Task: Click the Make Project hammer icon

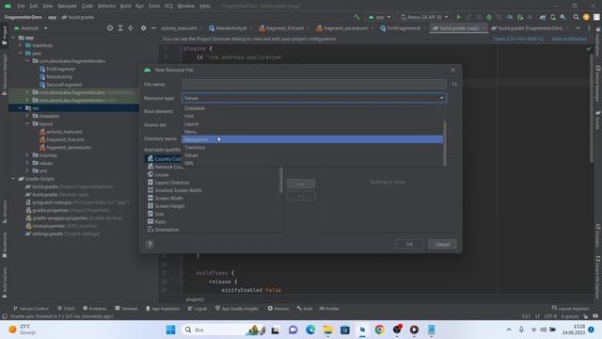Action: click(x=356, y=17)
